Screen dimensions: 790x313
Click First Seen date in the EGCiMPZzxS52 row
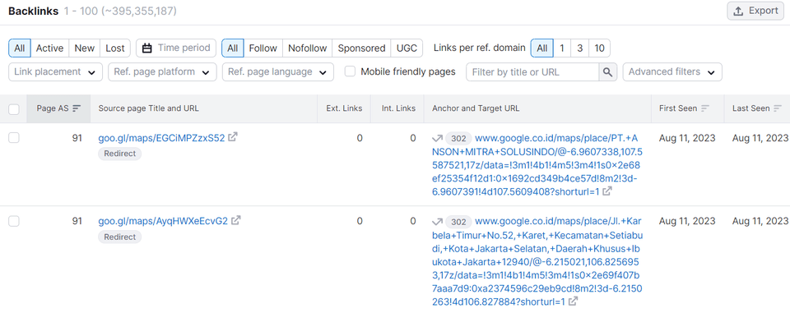pyautogui.click(x=687, y=138)
